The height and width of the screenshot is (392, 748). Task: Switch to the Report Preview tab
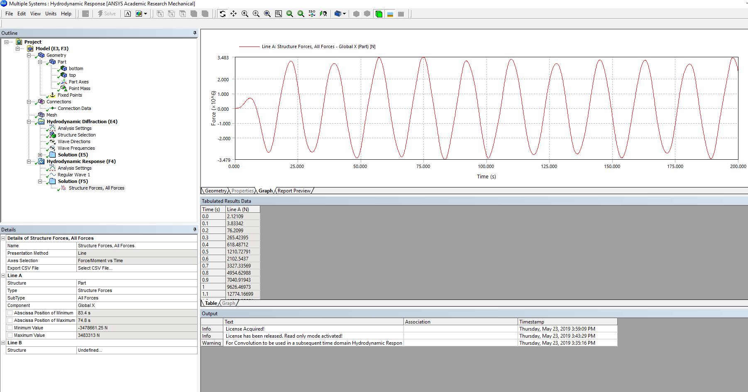coord(294,191)
